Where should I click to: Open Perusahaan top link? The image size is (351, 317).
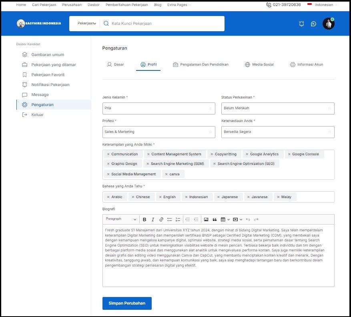coord(72,5)
